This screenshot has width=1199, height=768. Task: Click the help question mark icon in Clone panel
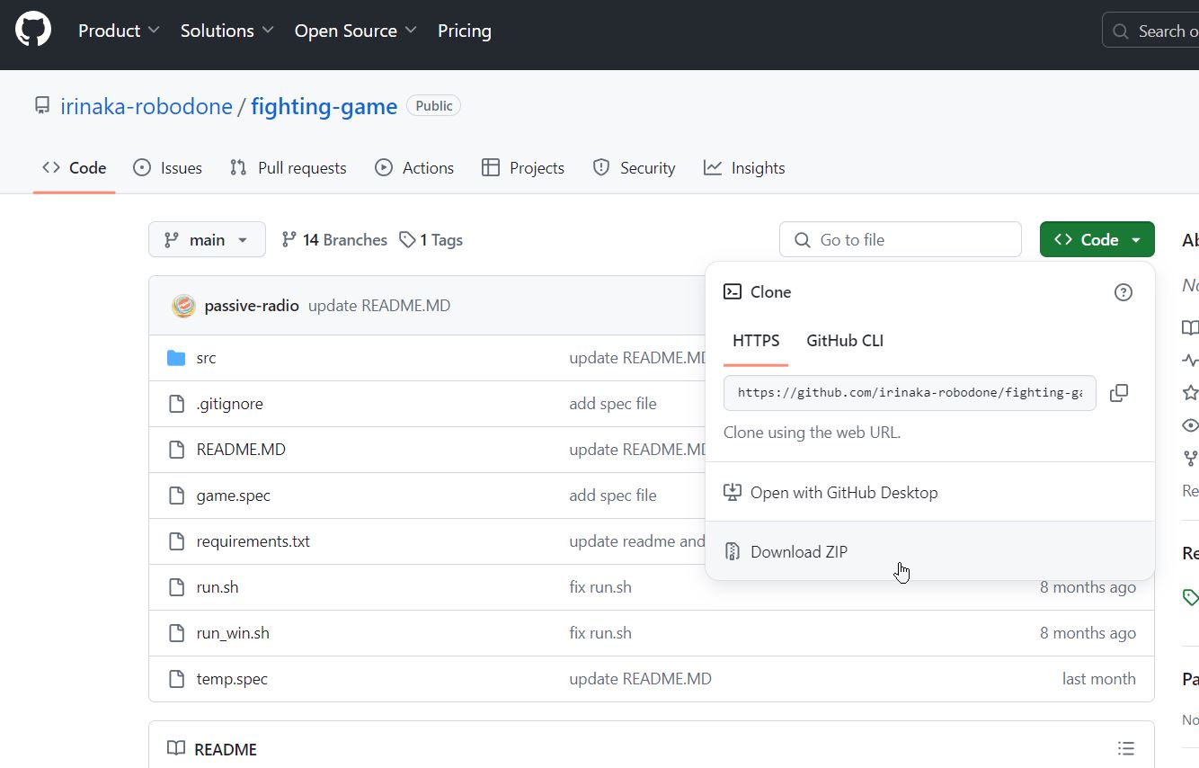point(1124,292)
